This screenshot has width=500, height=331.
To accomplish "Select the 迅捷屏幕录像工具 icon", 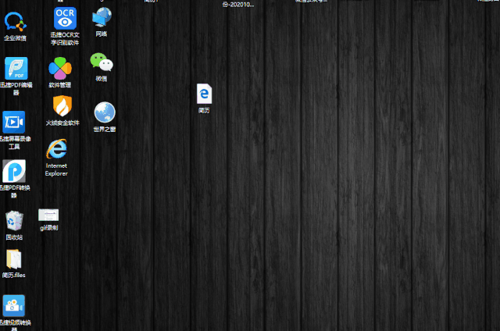I will [x=14, y=122].
